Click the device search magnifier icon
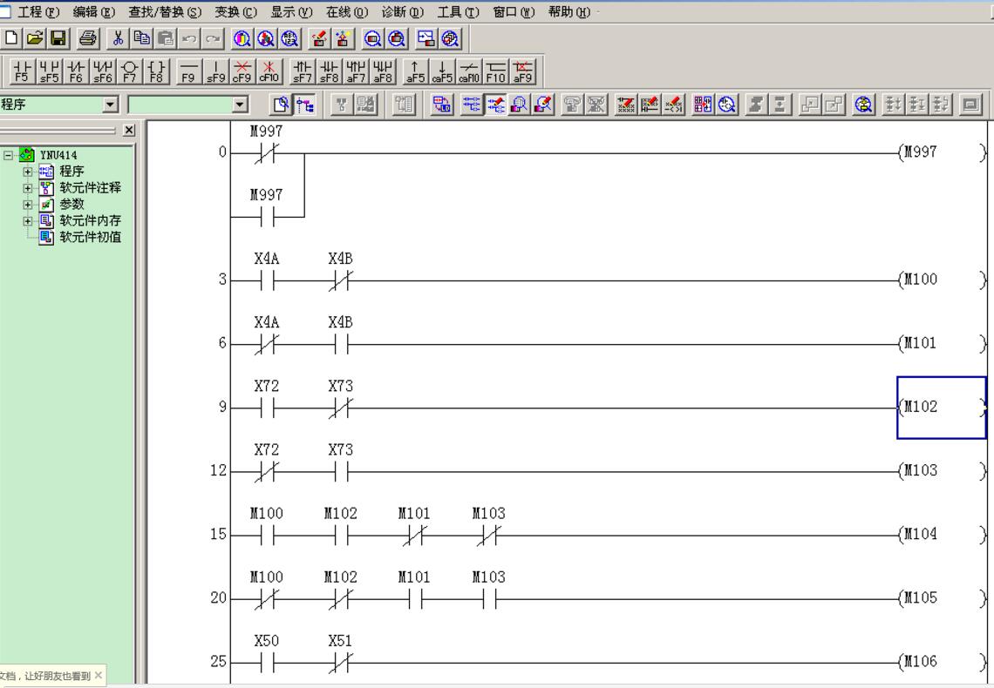The image size is (994, 688). (242, 38)
